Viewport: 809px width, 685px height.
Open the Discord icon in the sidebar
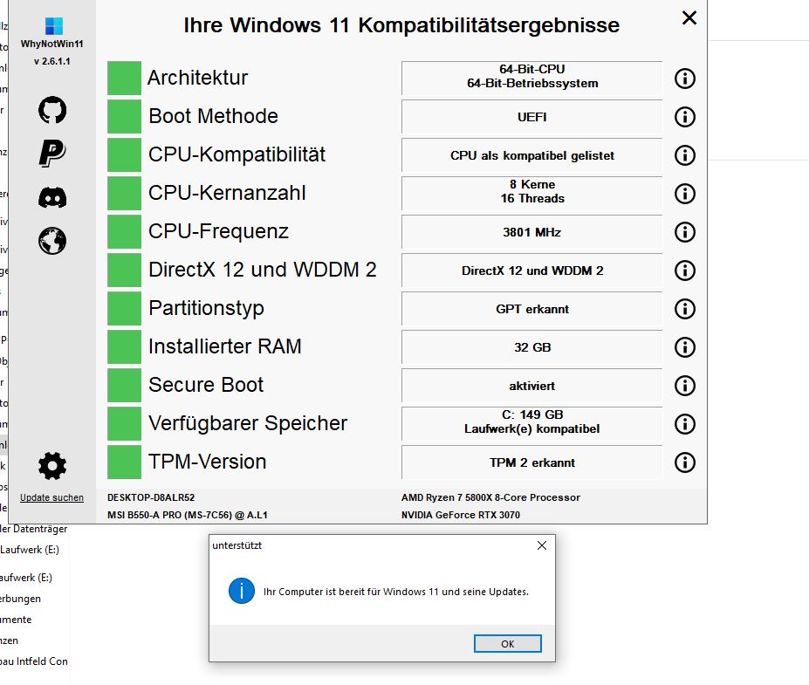pos(52,197)
